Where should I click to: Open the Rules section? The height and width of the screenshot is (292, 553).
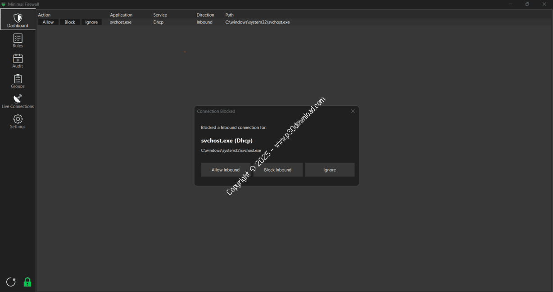point(18,41)
